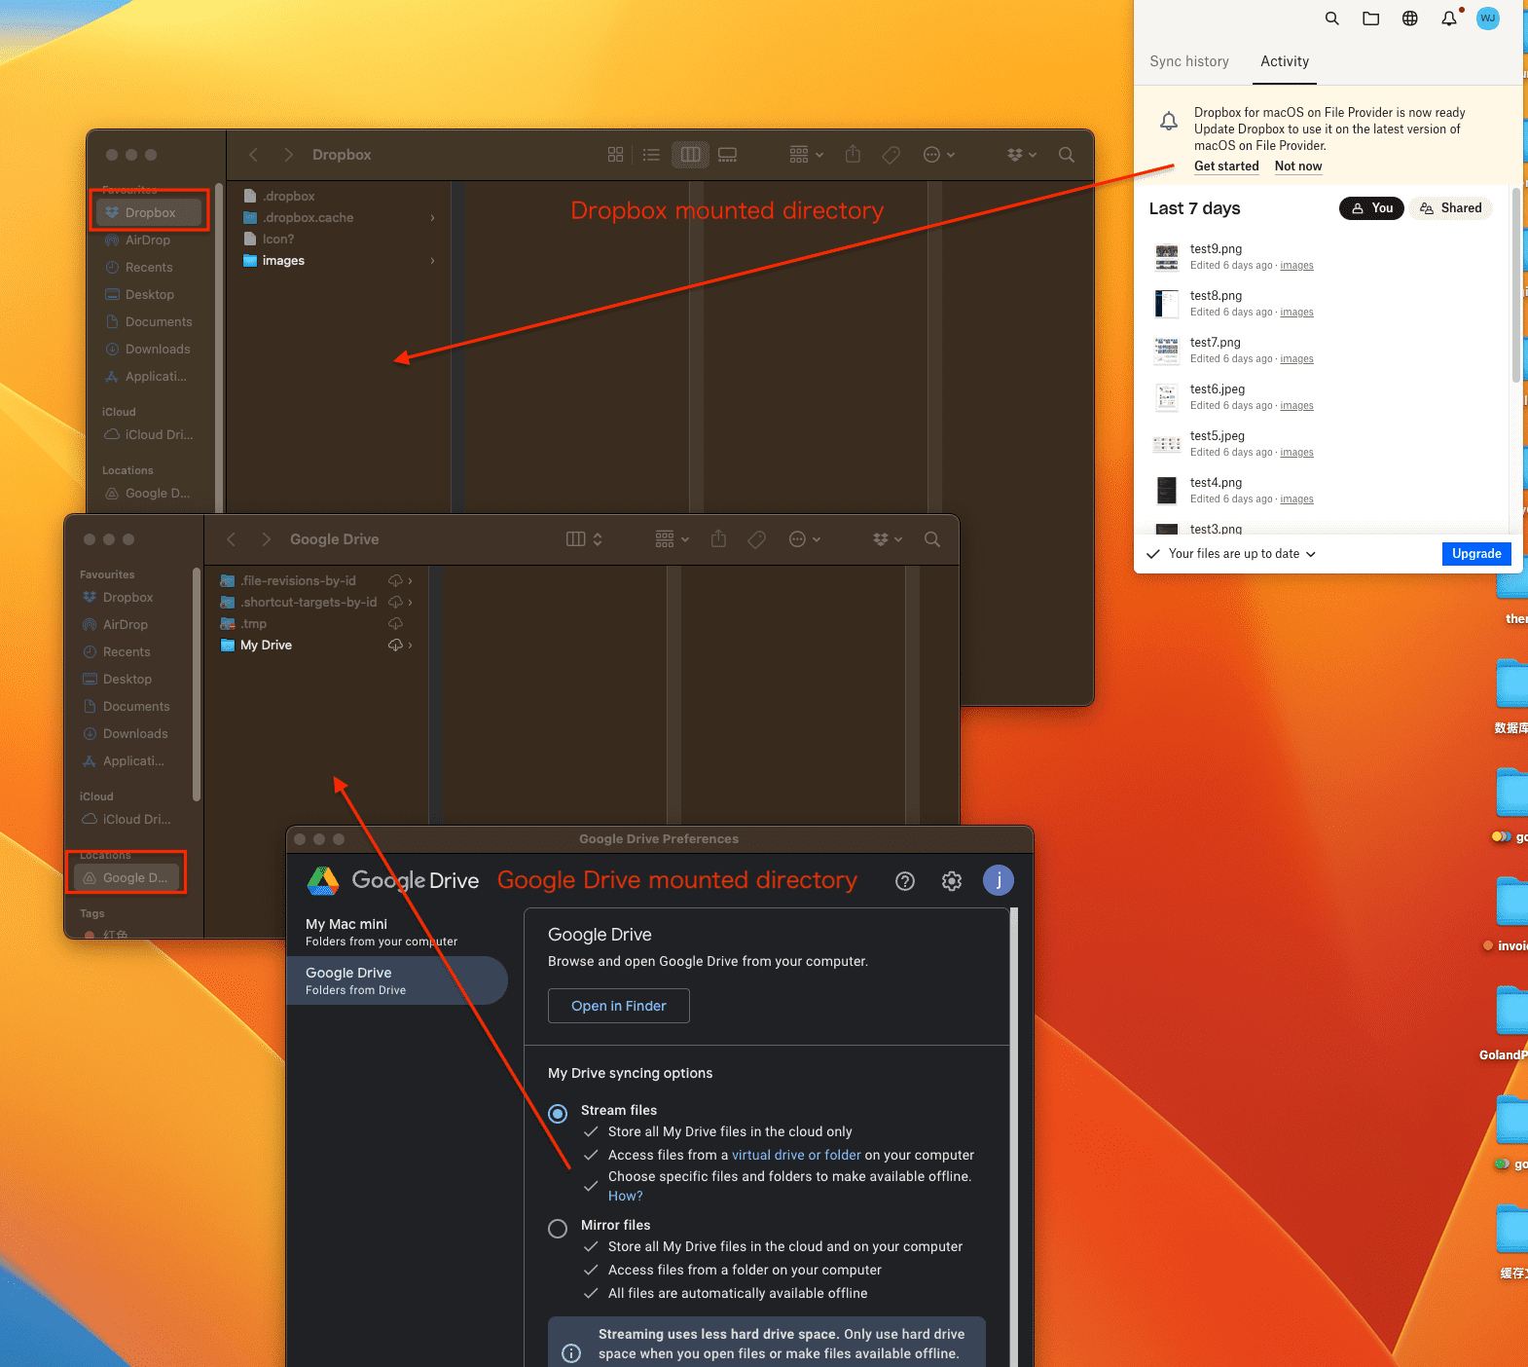Screen dimensions: 1528x1367
Task: Open help icon in Google Drive Preferences
Action: pyautogui.click(x=905, y=881)
